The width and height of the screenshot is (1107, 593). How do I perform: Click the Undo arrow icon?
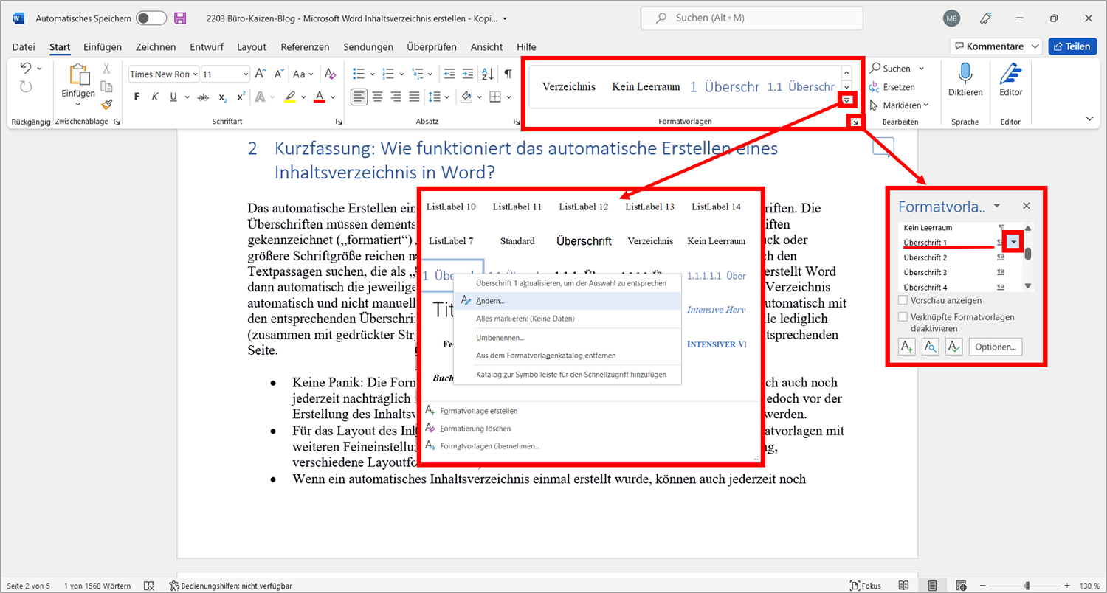click(x=25, y=68)
